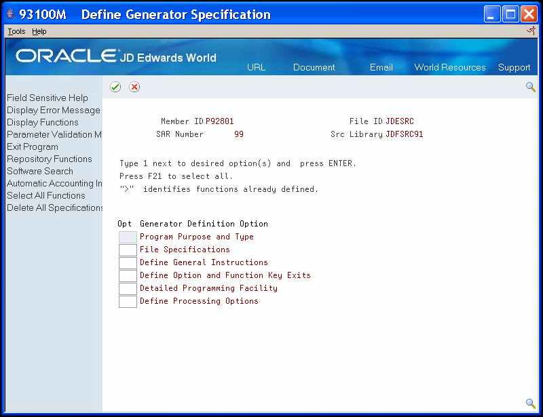Viewport: 543px width, 417px height.
Task: Open the Support link
Action: 514,67
